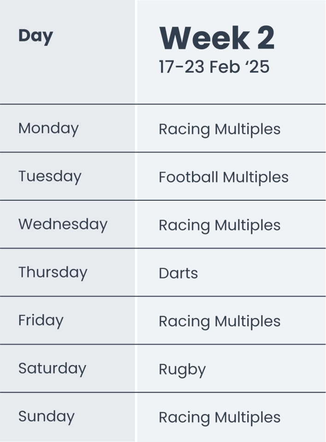Viewport: 326px width, 442px height.
Task: Click the 17-23 Feb '25 date range
Action: (x=214, y=67)
